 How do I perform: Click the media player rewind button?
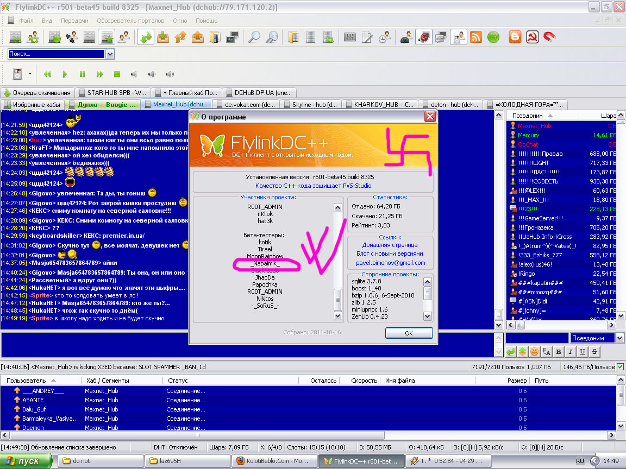point(47,74)
